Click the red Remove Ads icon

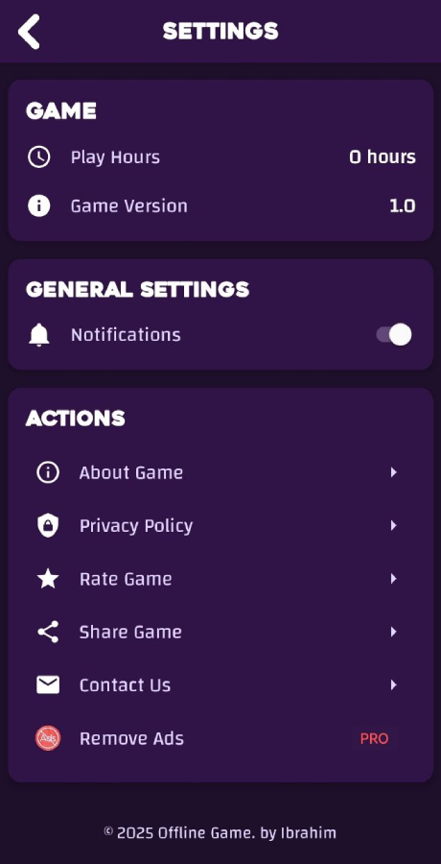coord(48,738)
